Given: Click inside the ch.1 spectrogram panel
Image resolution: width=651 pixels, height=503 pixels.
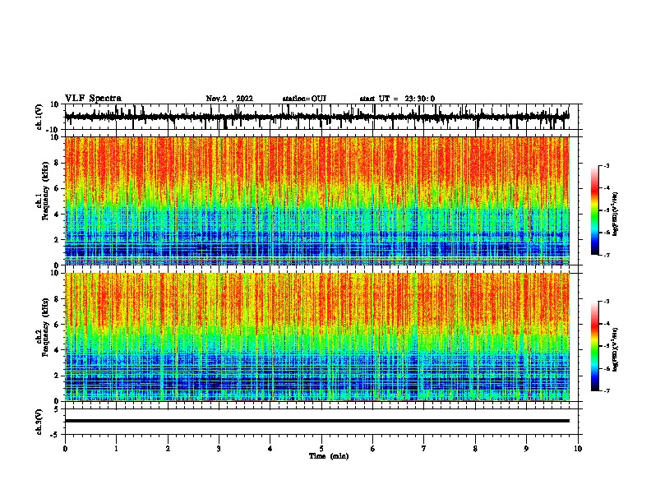Looking at the screenshot, I should (x=321, y=201).
